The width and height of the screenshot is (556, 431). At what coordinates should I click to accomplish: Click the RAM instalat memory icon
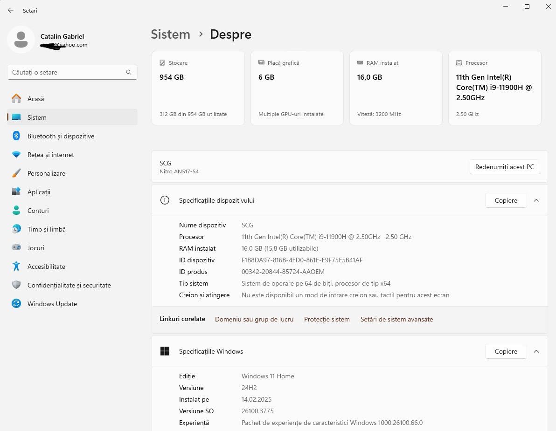pos(360,63)
